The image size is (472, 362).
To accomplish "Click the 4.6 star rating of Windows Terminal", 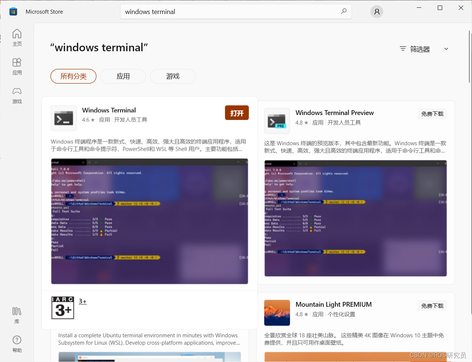I will 88,120.
